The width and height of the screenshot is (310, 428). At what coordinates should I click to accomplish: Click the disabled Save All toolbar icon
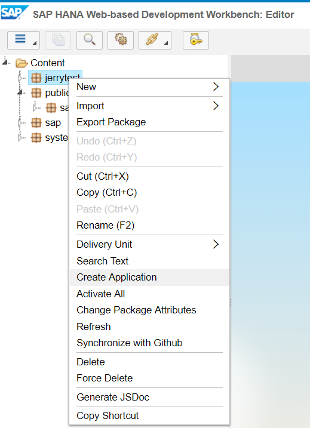click(58, 40)
